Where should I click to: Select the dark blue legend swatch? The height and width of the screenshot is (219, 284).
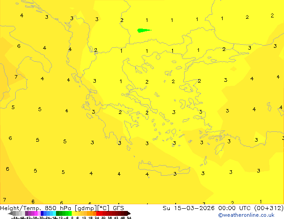[42, 214]
